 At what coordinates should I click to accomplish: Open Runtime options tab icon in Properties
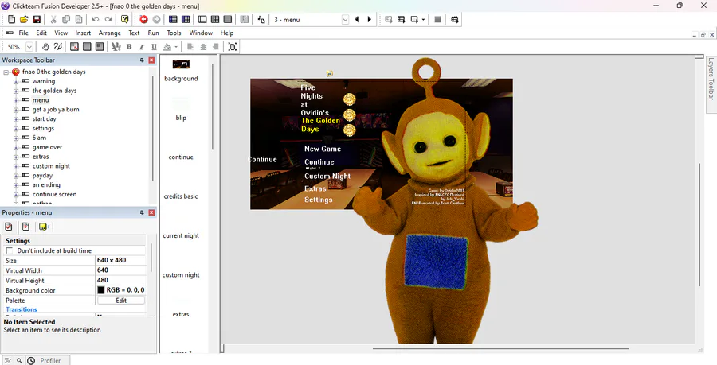[26, 227]
